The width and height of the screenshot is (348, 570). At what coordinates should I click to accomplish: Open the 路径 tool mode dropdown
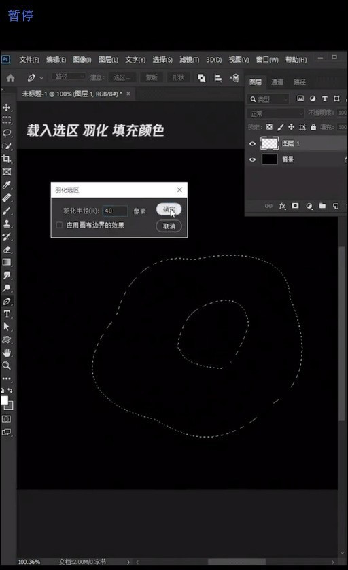pyautogui.click(x=69, y=77)
